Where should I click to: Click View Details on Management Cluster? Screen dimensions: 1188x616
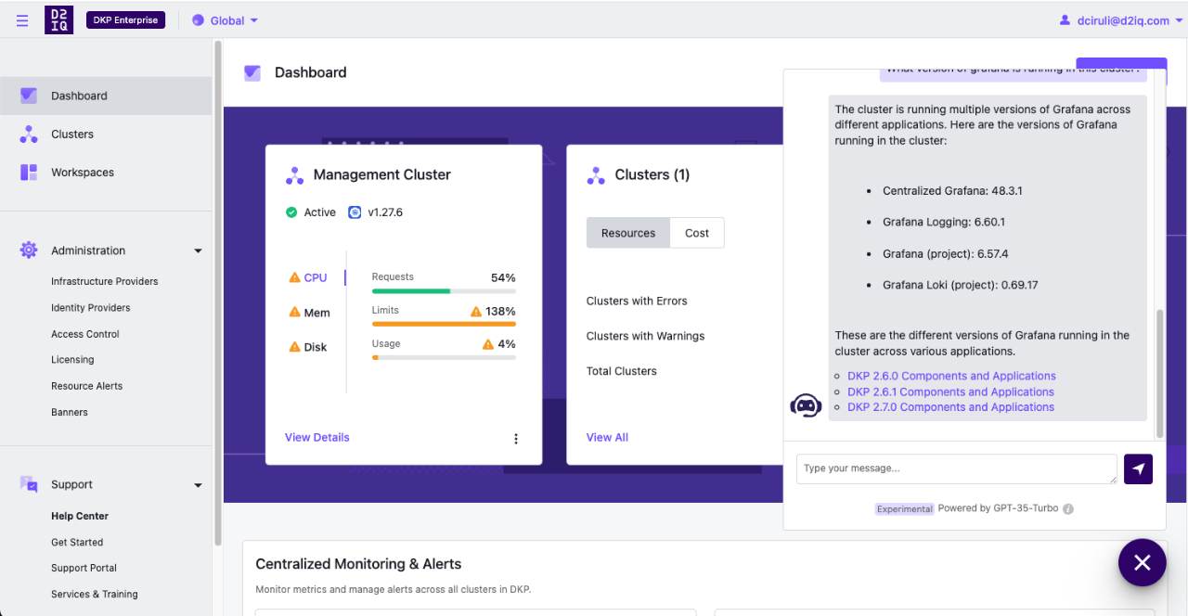(316, 437)
